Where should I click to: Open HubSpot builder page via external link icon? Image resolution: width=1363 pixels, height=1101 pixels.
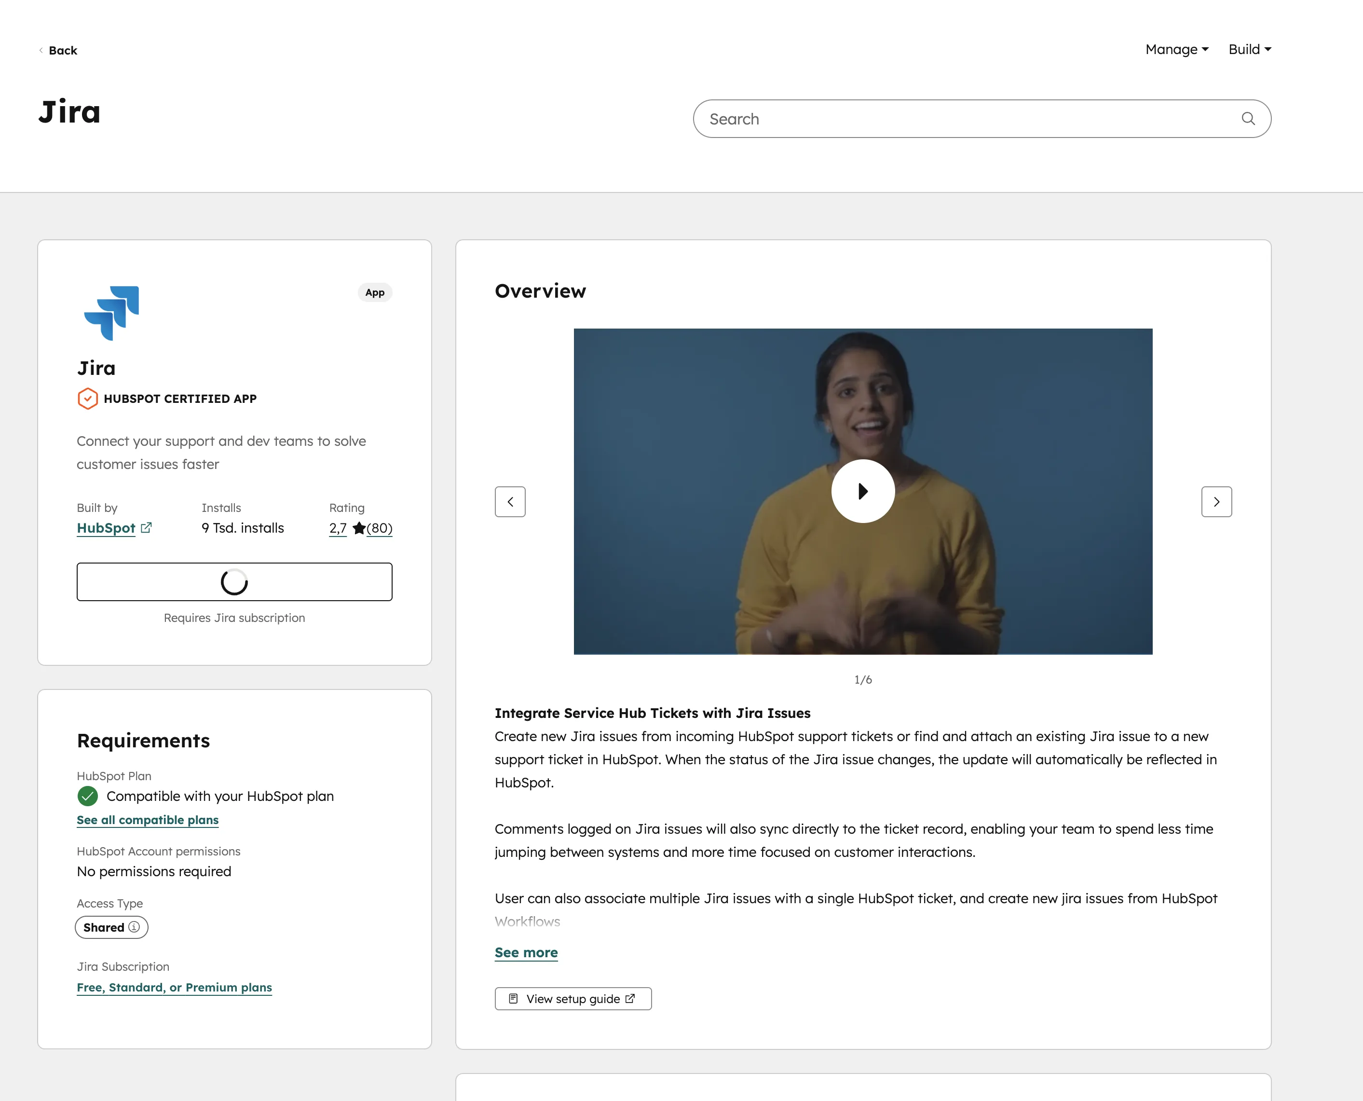pos(147,528)
